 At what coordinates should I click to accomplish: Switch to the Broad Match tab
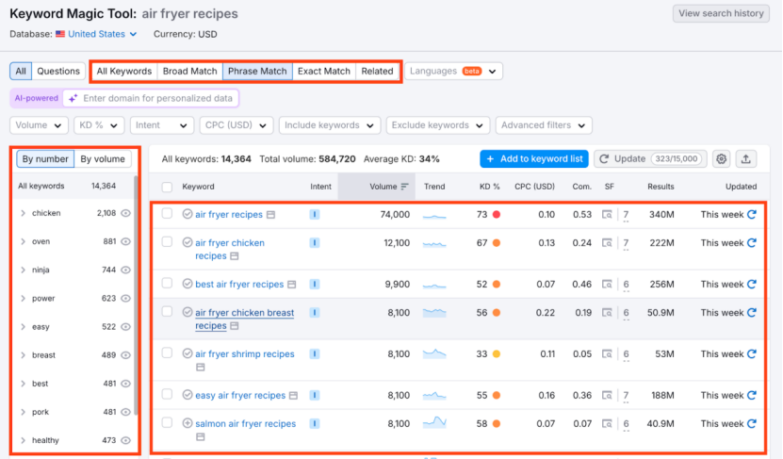(189, 72)
